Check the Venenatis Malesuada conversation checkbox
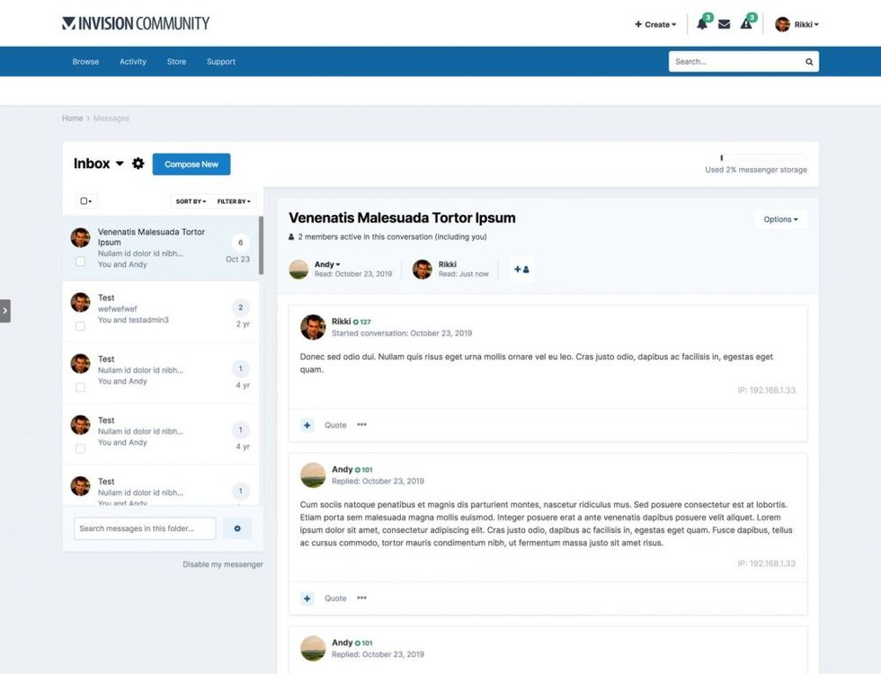 80,262
